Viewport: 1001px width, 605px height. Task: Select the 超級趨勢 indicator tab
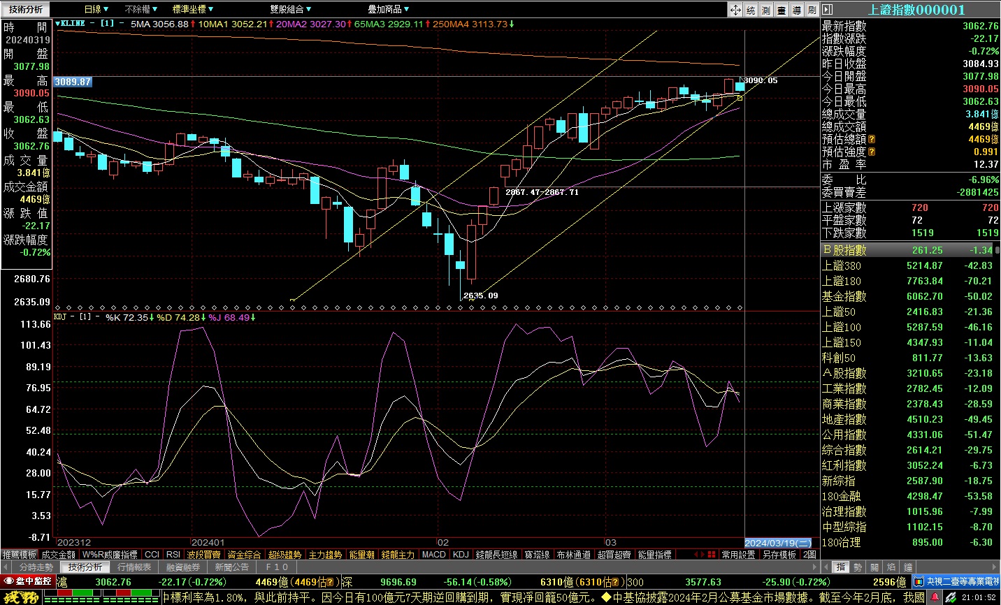coord(285,555)
